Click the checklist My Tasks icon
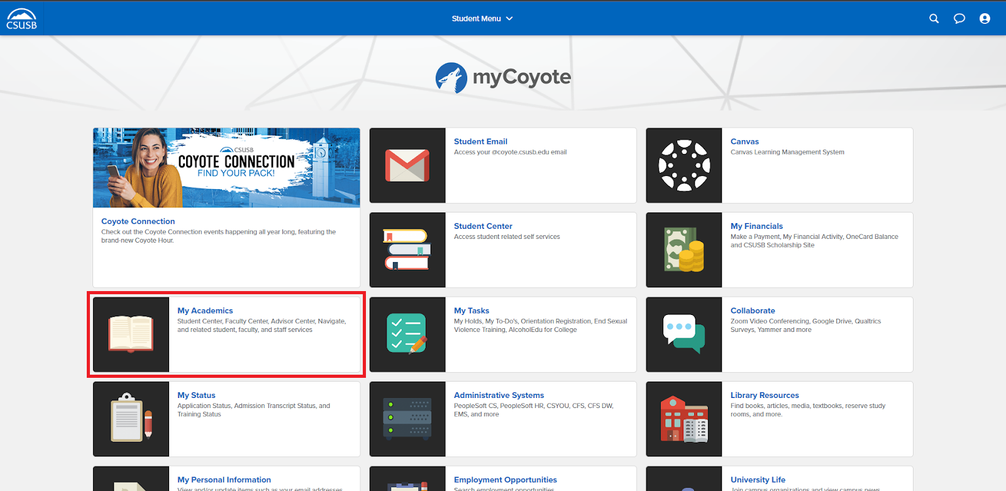 (x=407, y=334)
